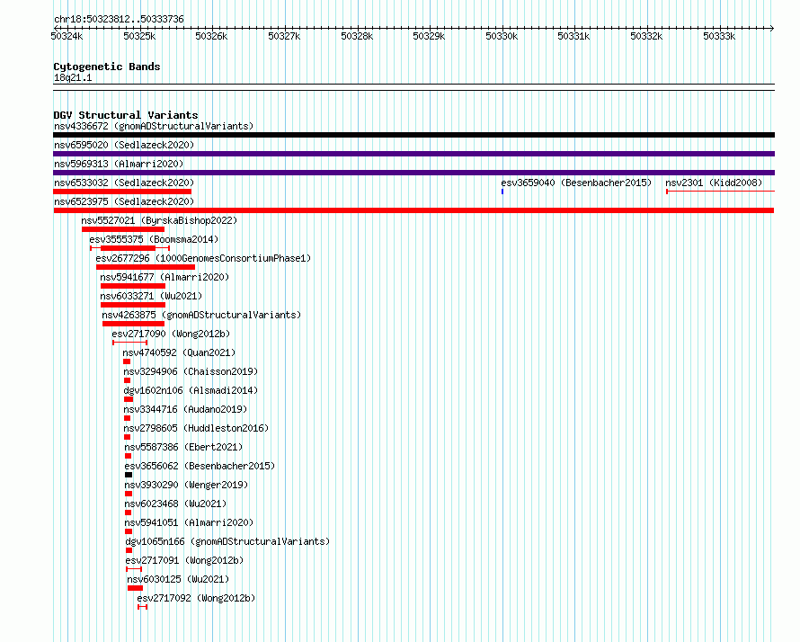Open dgv1602n106 (Alsmadi2014) variant label

191,390
